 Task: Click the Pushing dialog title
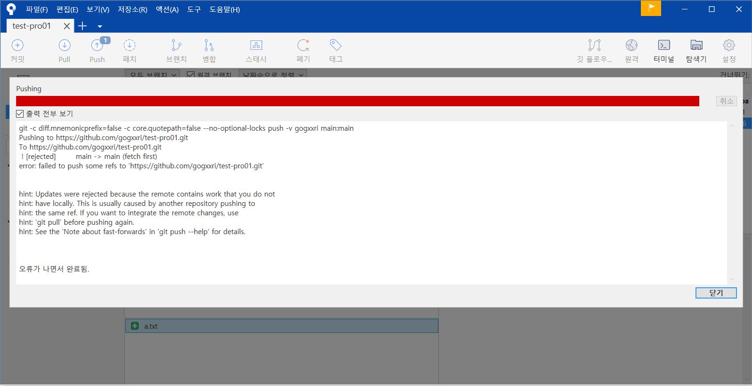click(x=29, y=89)
